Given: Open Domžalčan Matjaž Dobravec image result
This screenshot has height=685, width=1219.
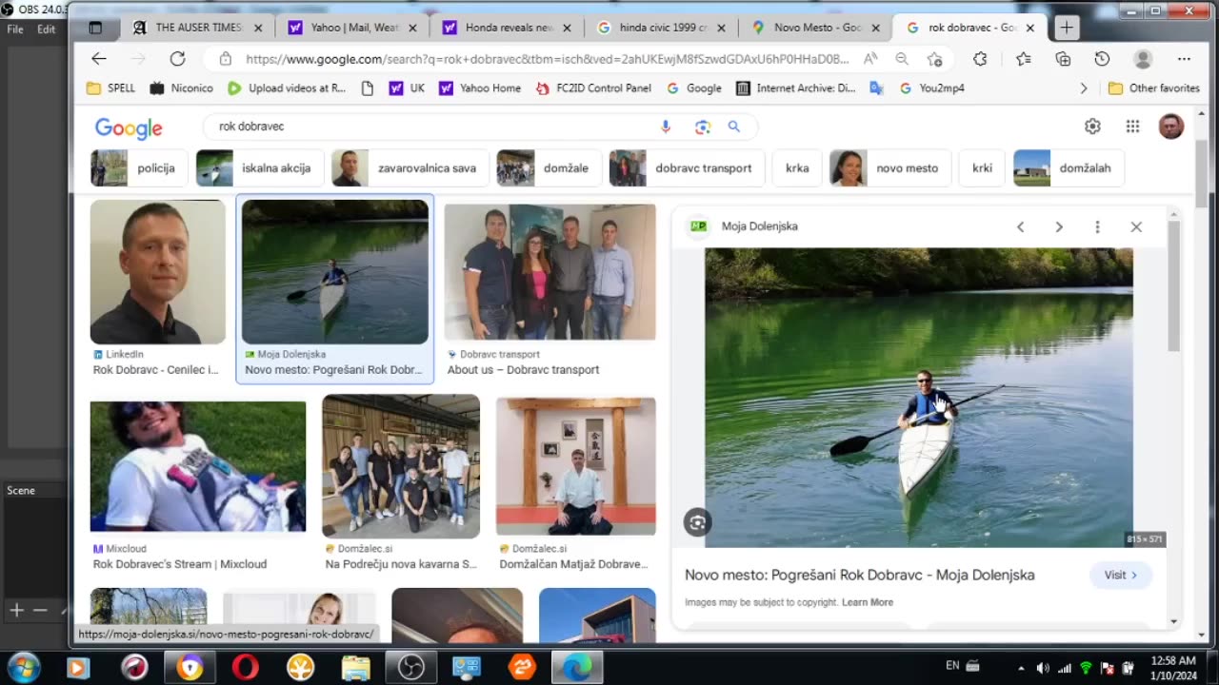Looking at the screenshot, I should click(576, 466).
